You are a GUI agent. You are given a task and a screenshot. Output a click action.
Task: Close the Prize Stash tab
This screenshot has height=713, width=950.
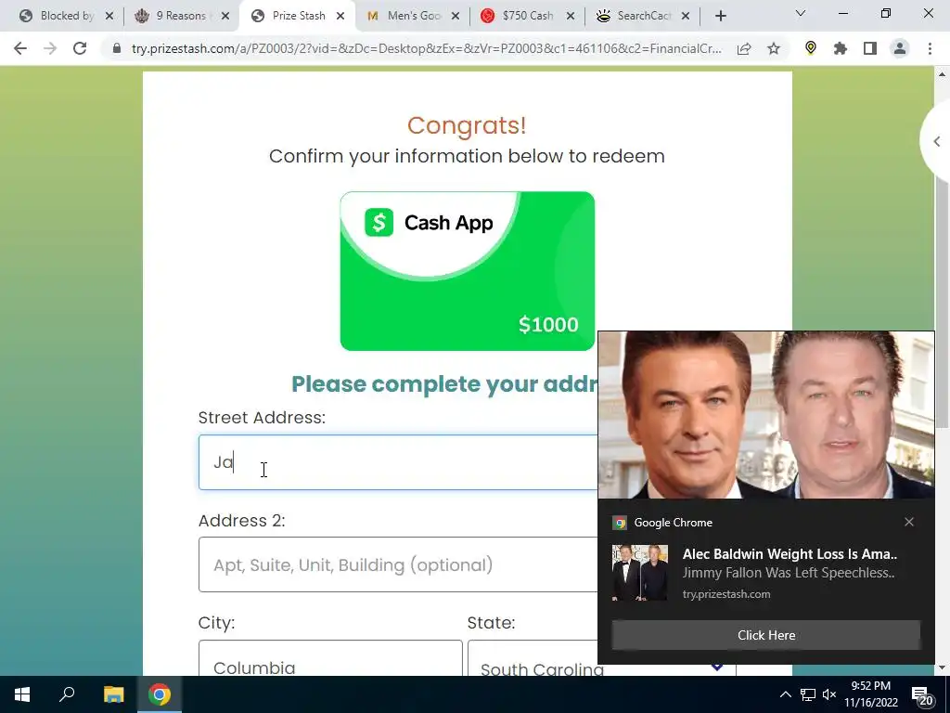(x=340, y=16)
